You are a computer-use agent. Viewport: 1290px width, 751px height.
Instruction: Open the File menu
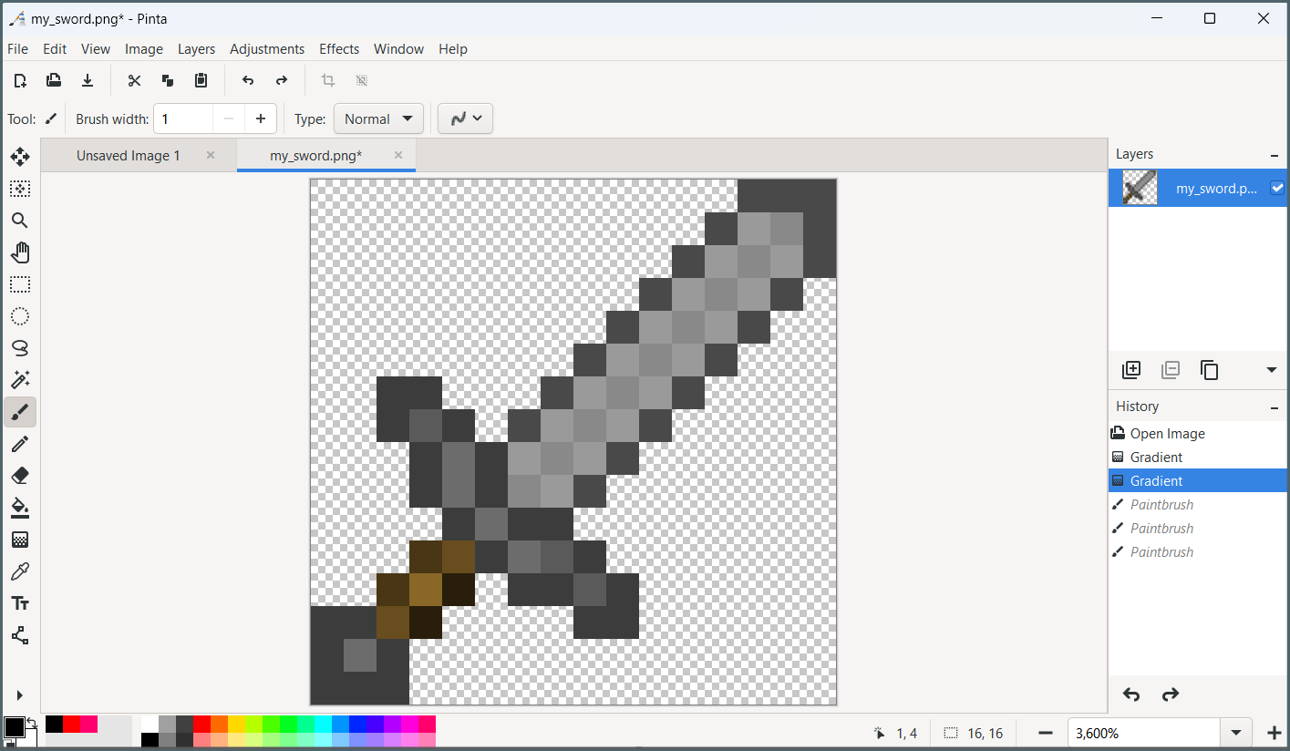click(17, 49)
